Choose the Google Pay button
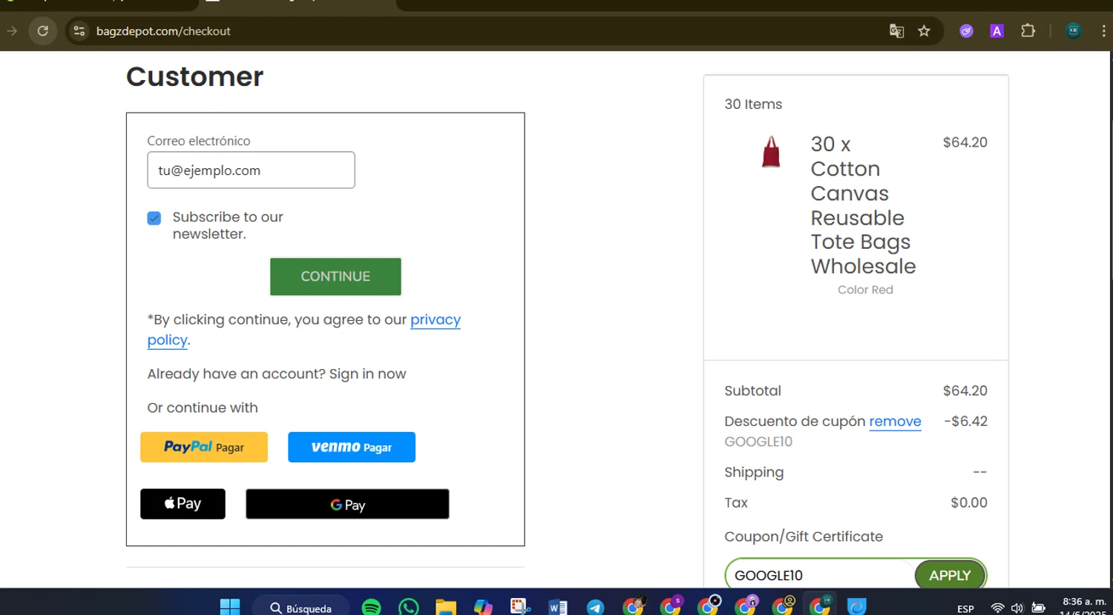 tap(347, 504)
